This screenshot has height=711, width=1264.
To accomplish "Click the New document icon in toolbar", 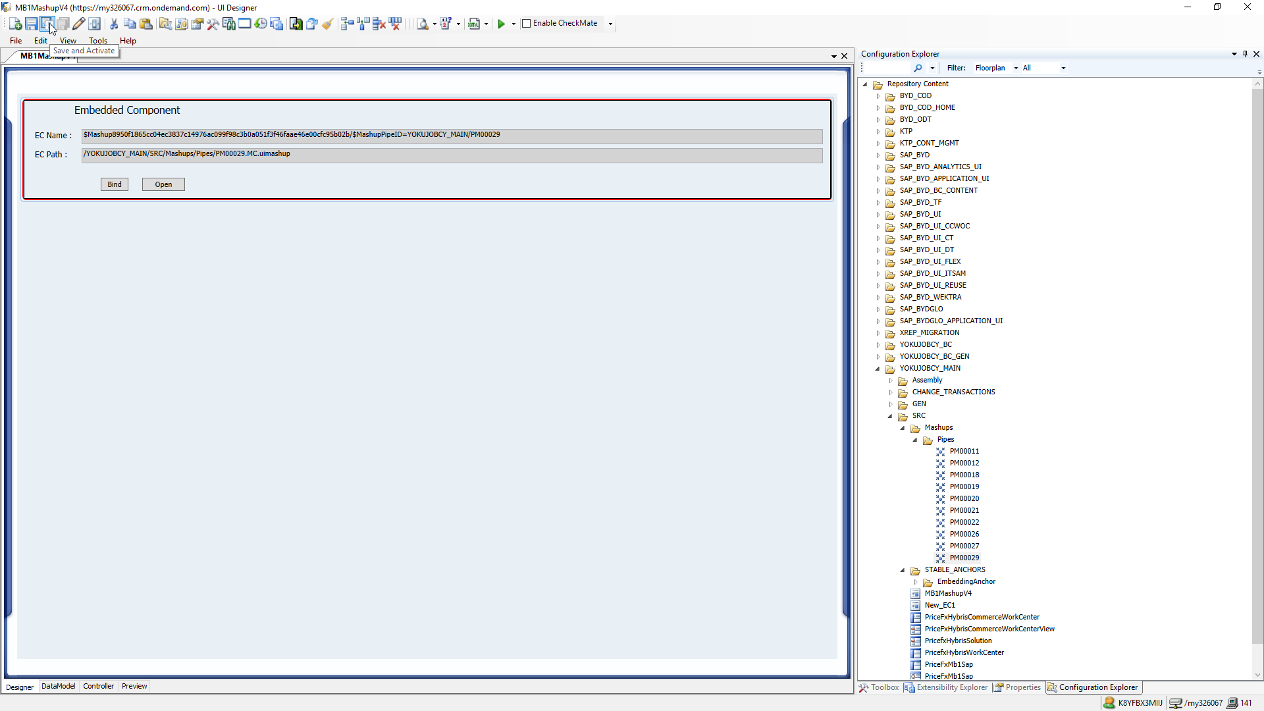I will pos(15,24).
